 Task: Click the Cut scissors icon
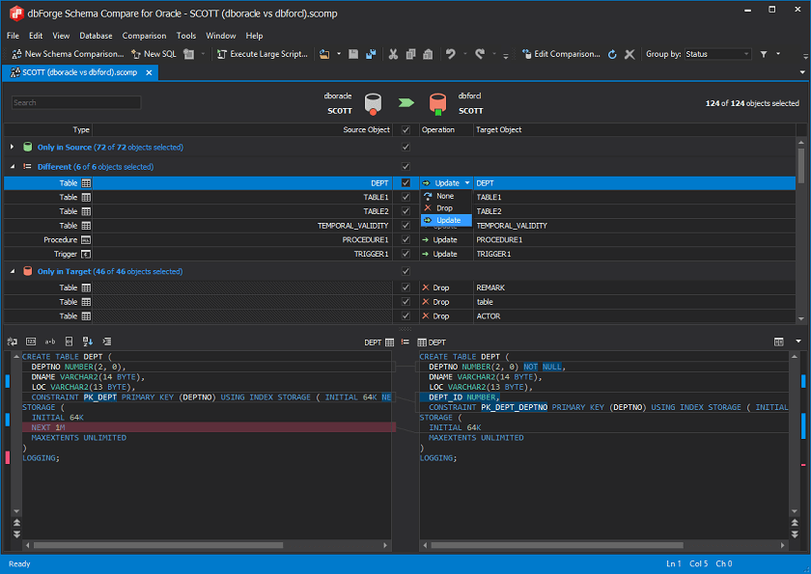[x=394, y=54]
